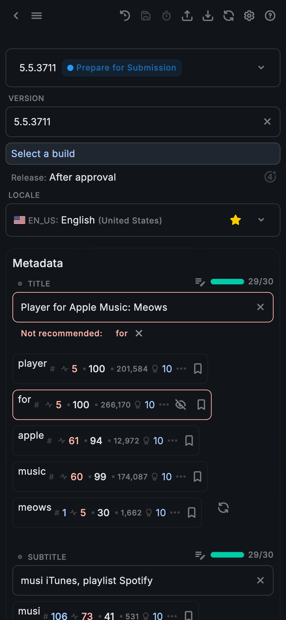Unfavorite the English locale star
Image resolution: width=286 pixels, height=620 pixels.
click(x=235, y=220)
